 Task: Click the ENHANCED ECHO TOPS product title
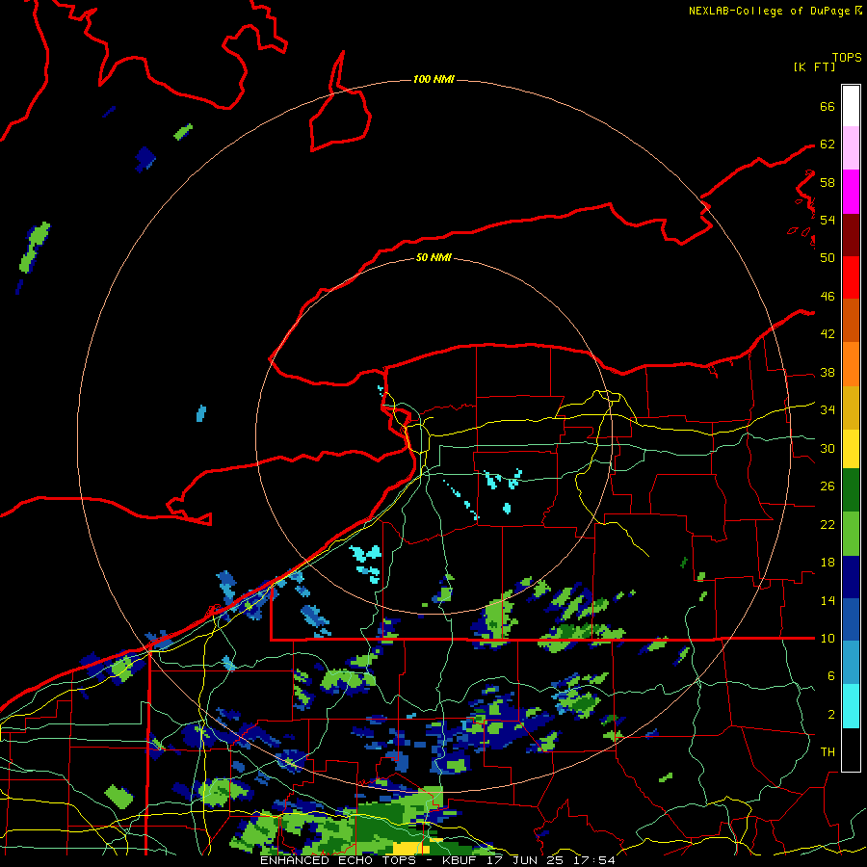[x=338, y=860]
